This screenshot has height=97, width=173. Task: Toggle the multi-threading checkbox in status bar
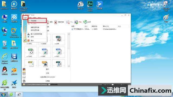tap(49, 85)
